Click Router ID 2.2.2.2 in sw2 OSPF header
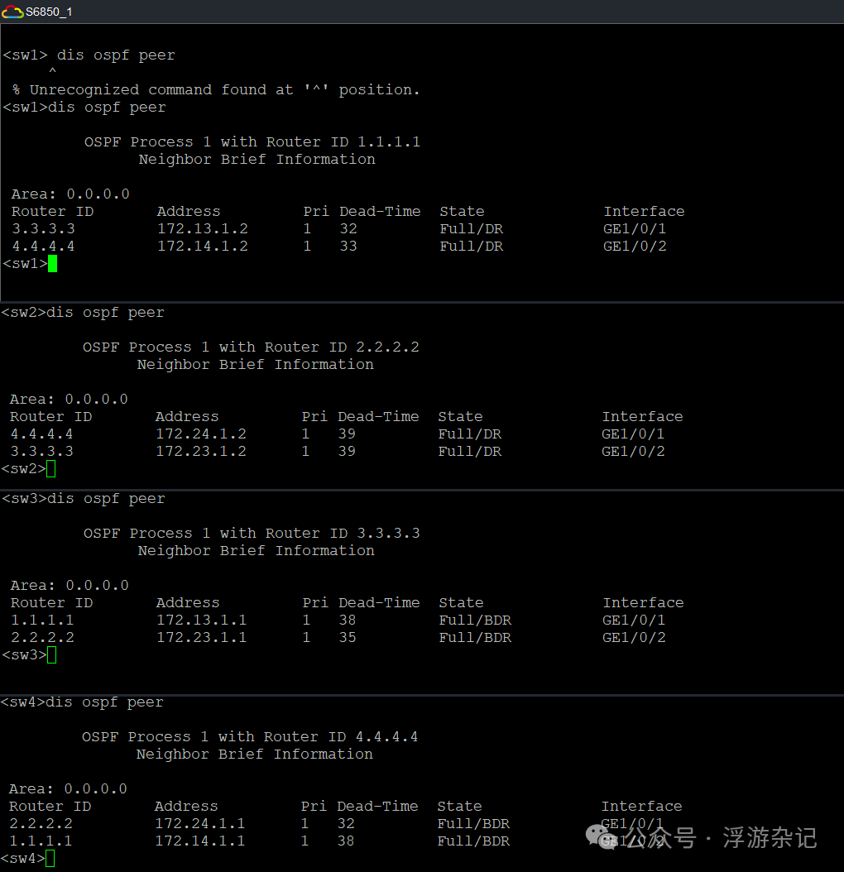This screenshot has width=844, height=872. (x=387, y=347)
